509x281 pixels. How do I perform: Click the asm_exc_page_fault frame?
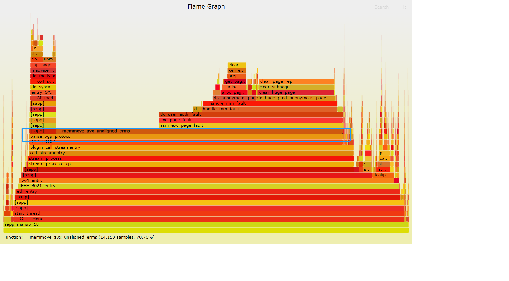(x=251, y=125)
